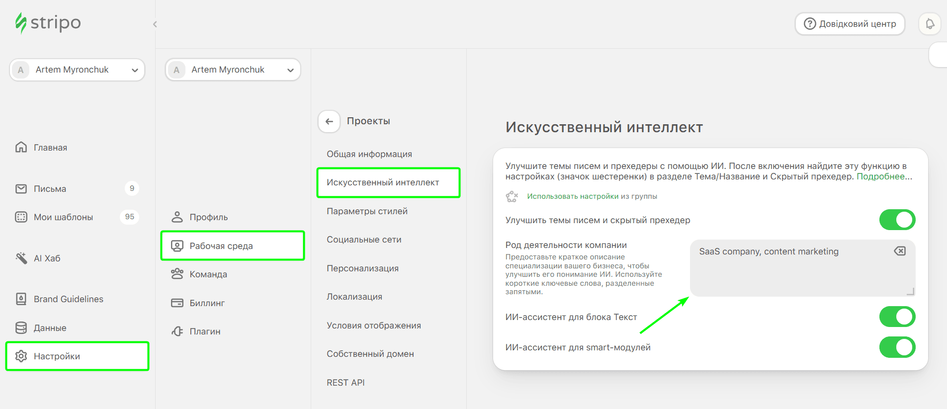Open the Плагин settings label
Screen dimensions: 947x409
click(x=205, y=331)
